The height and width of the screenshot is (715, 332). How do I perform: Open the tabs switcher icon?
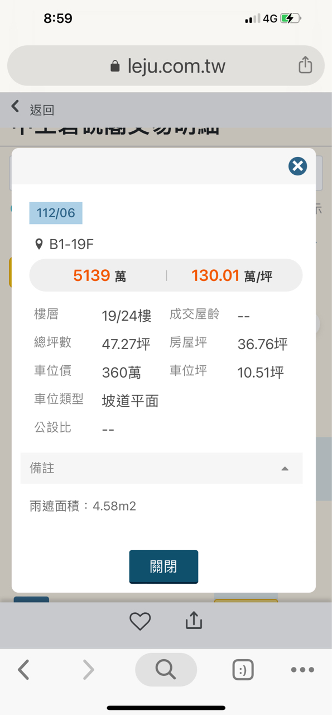click(x=243, y=670)
